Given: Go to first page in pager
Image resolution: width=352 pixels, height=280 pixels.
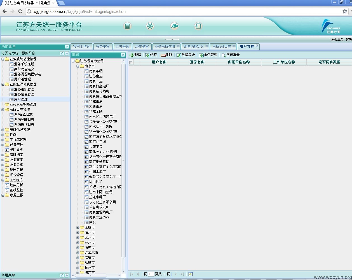Looking at the screenshot, I should coord(132,274).
